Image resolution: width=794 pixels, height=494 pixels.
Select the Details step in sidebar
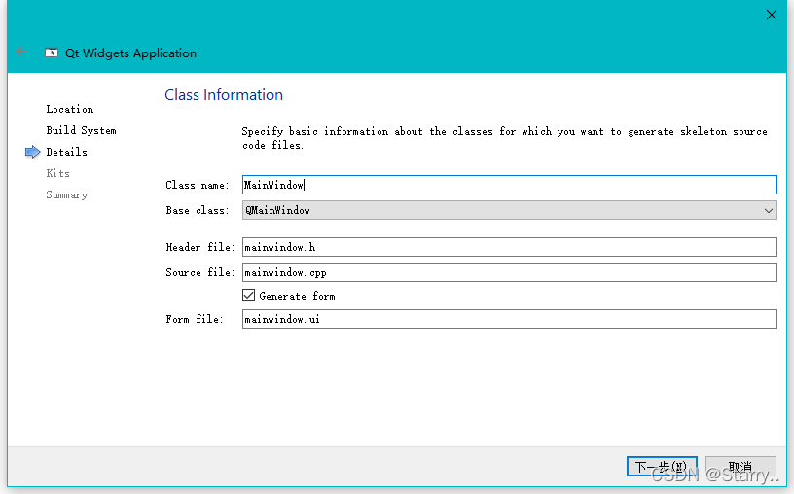(x=66, y=152)
